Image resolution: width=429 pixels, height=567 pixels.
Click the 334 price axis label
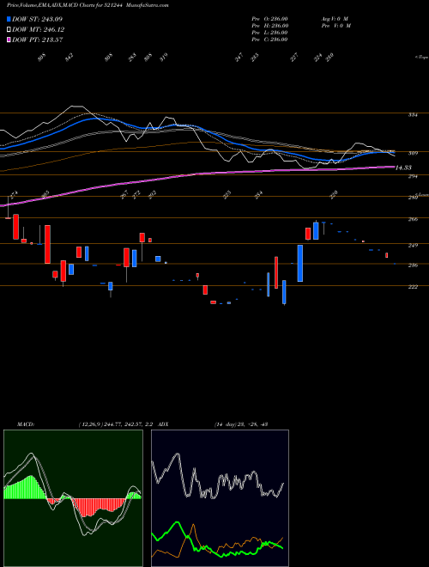point(413,115)
